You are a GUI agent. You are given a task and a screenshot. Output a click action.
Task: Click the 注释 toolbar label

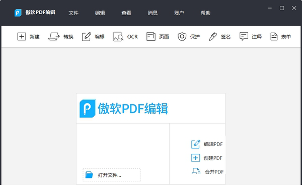[257, 37]
